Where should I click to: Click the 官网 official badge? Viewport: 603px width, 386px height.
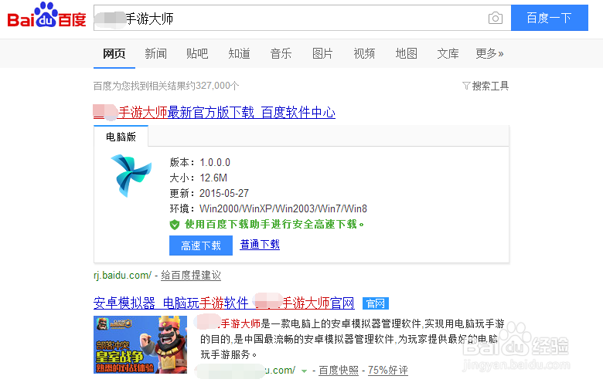tap(376, 303)
